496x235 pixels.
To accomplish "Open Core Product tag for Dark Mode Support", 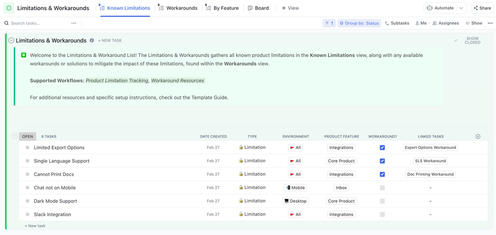I will pyautogui.click(x=341, y=201).
